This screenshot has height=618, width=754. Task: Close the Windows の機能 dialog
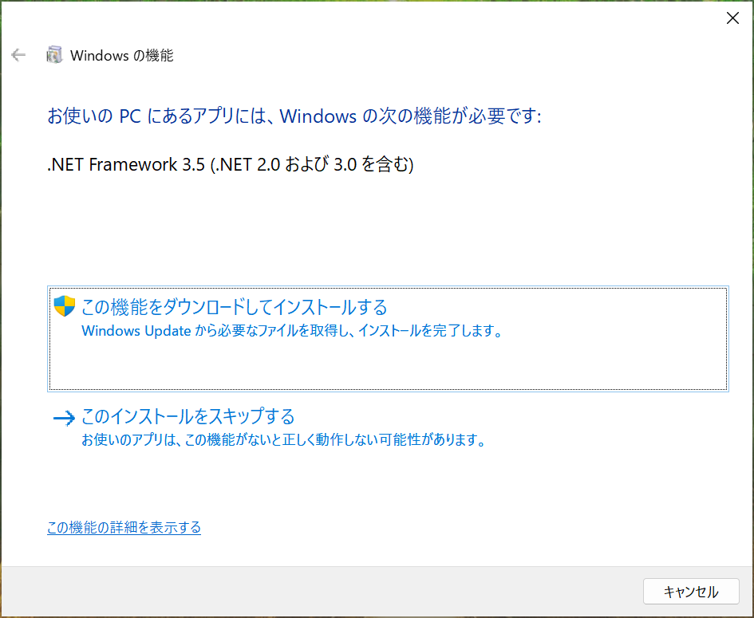click(x=732, y=18)
